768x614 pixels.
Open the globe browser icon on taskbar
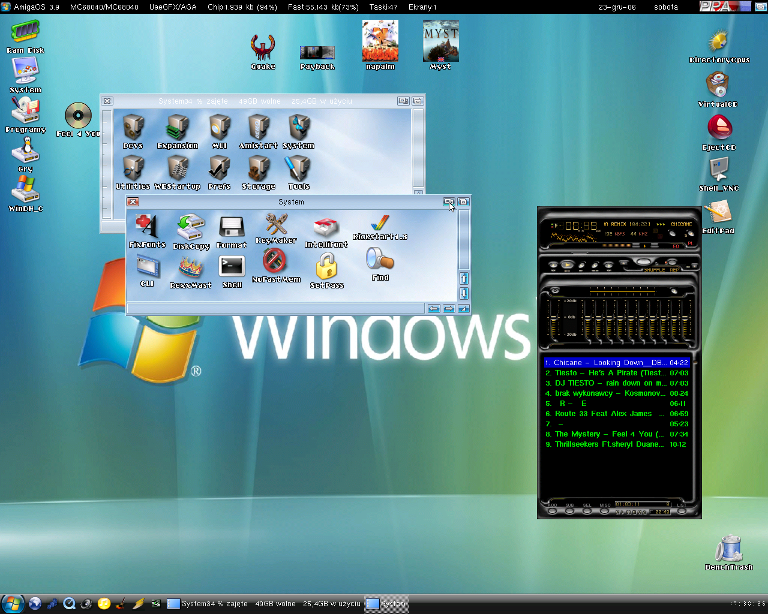pos(35,604)
